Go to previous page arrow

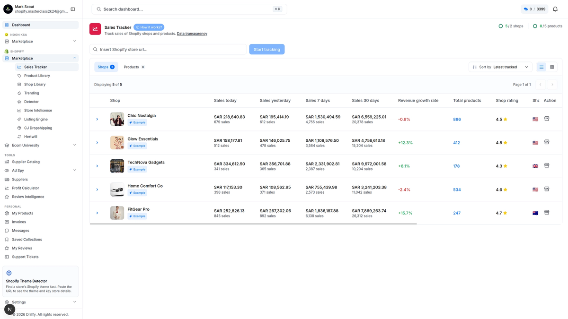[541, 85]
